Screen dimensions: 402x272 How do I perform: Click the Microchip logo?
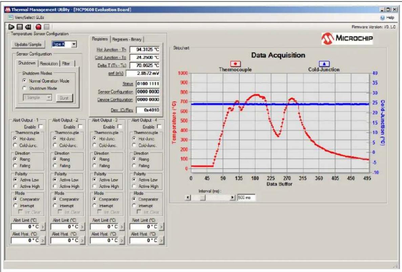pos(347,39)
